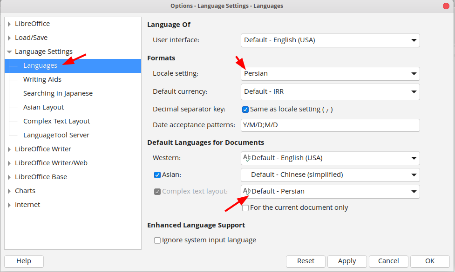Expand the LibreOffice Writer/Web node
Viewport: 455px width, 272px height.
(x=9, y=163)
